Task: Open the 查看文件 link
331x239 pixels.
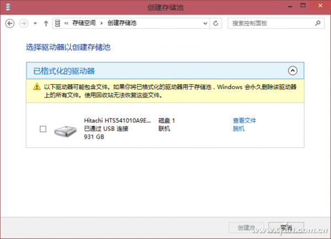Action: point(244,121)
